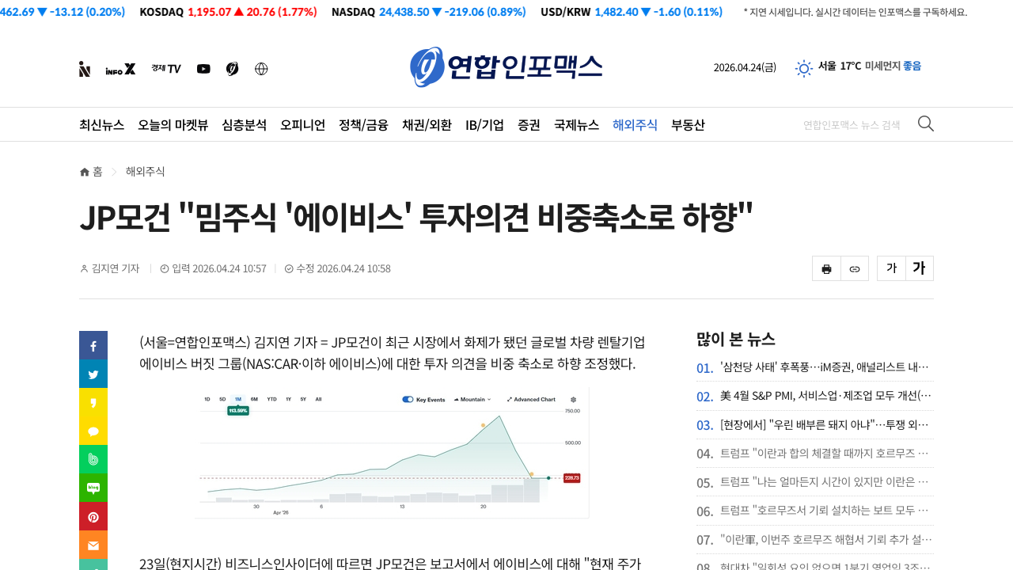Click the 수정 2026.04.24 10:58 timestamp

343,268
